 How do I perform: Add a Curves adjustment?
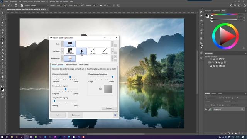coord(217,59)
